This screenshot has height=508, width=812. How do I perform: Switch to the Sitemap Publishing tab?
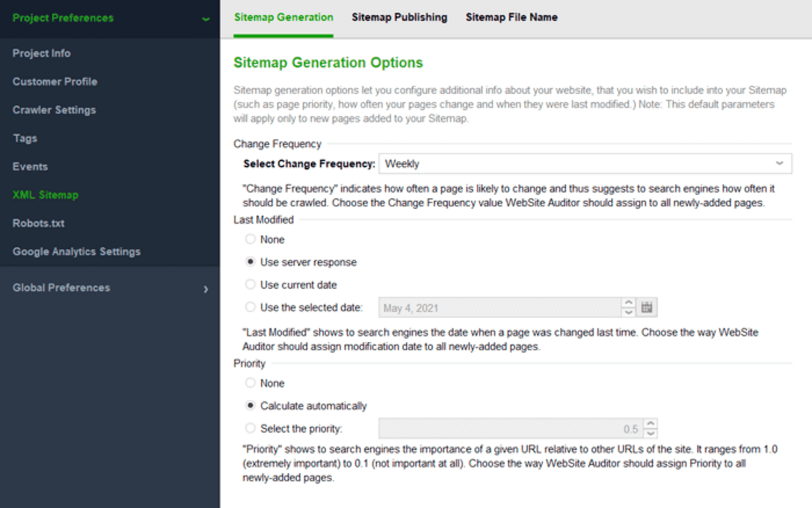pyautogui.click(x=399, y=18)
